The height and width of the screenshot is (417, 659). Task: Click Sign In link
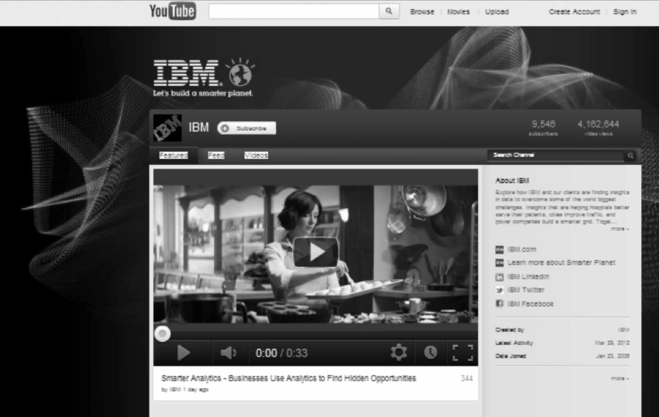click(x=625, y=12)
